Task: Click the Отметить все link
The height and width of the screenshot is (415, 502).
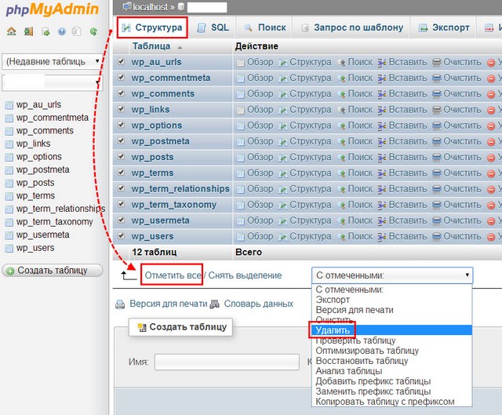Action: (173, 275)
